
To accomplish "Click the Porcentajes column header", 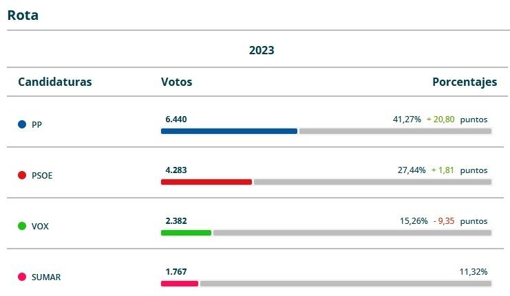I will tap(464, 82).
